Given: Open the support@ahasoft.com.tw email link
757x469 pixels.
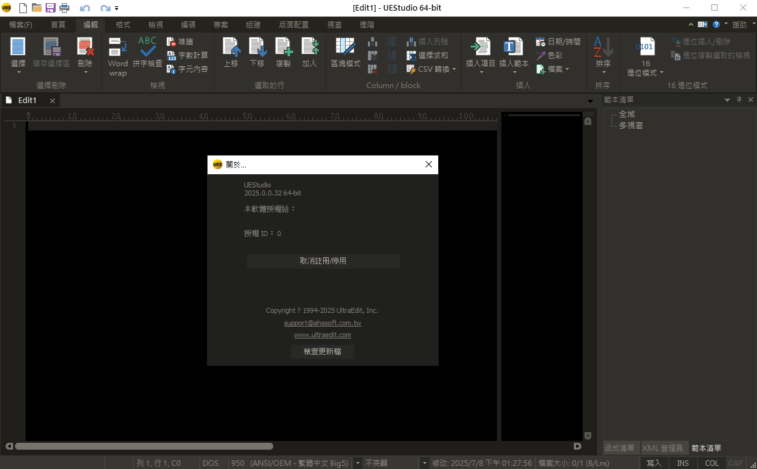Looking at the screenshot, I should (x=323, y=323).
